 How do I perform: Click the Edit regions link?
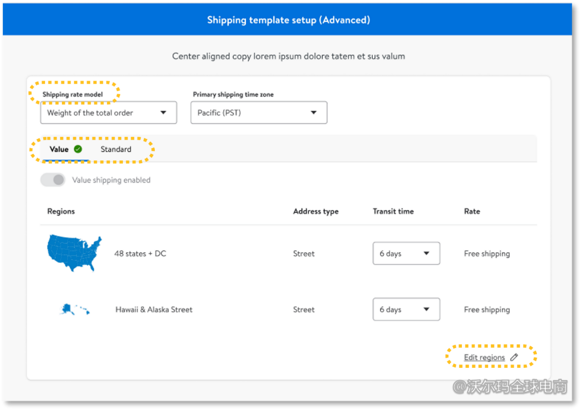pyautogui.click(x=484, y=358)
